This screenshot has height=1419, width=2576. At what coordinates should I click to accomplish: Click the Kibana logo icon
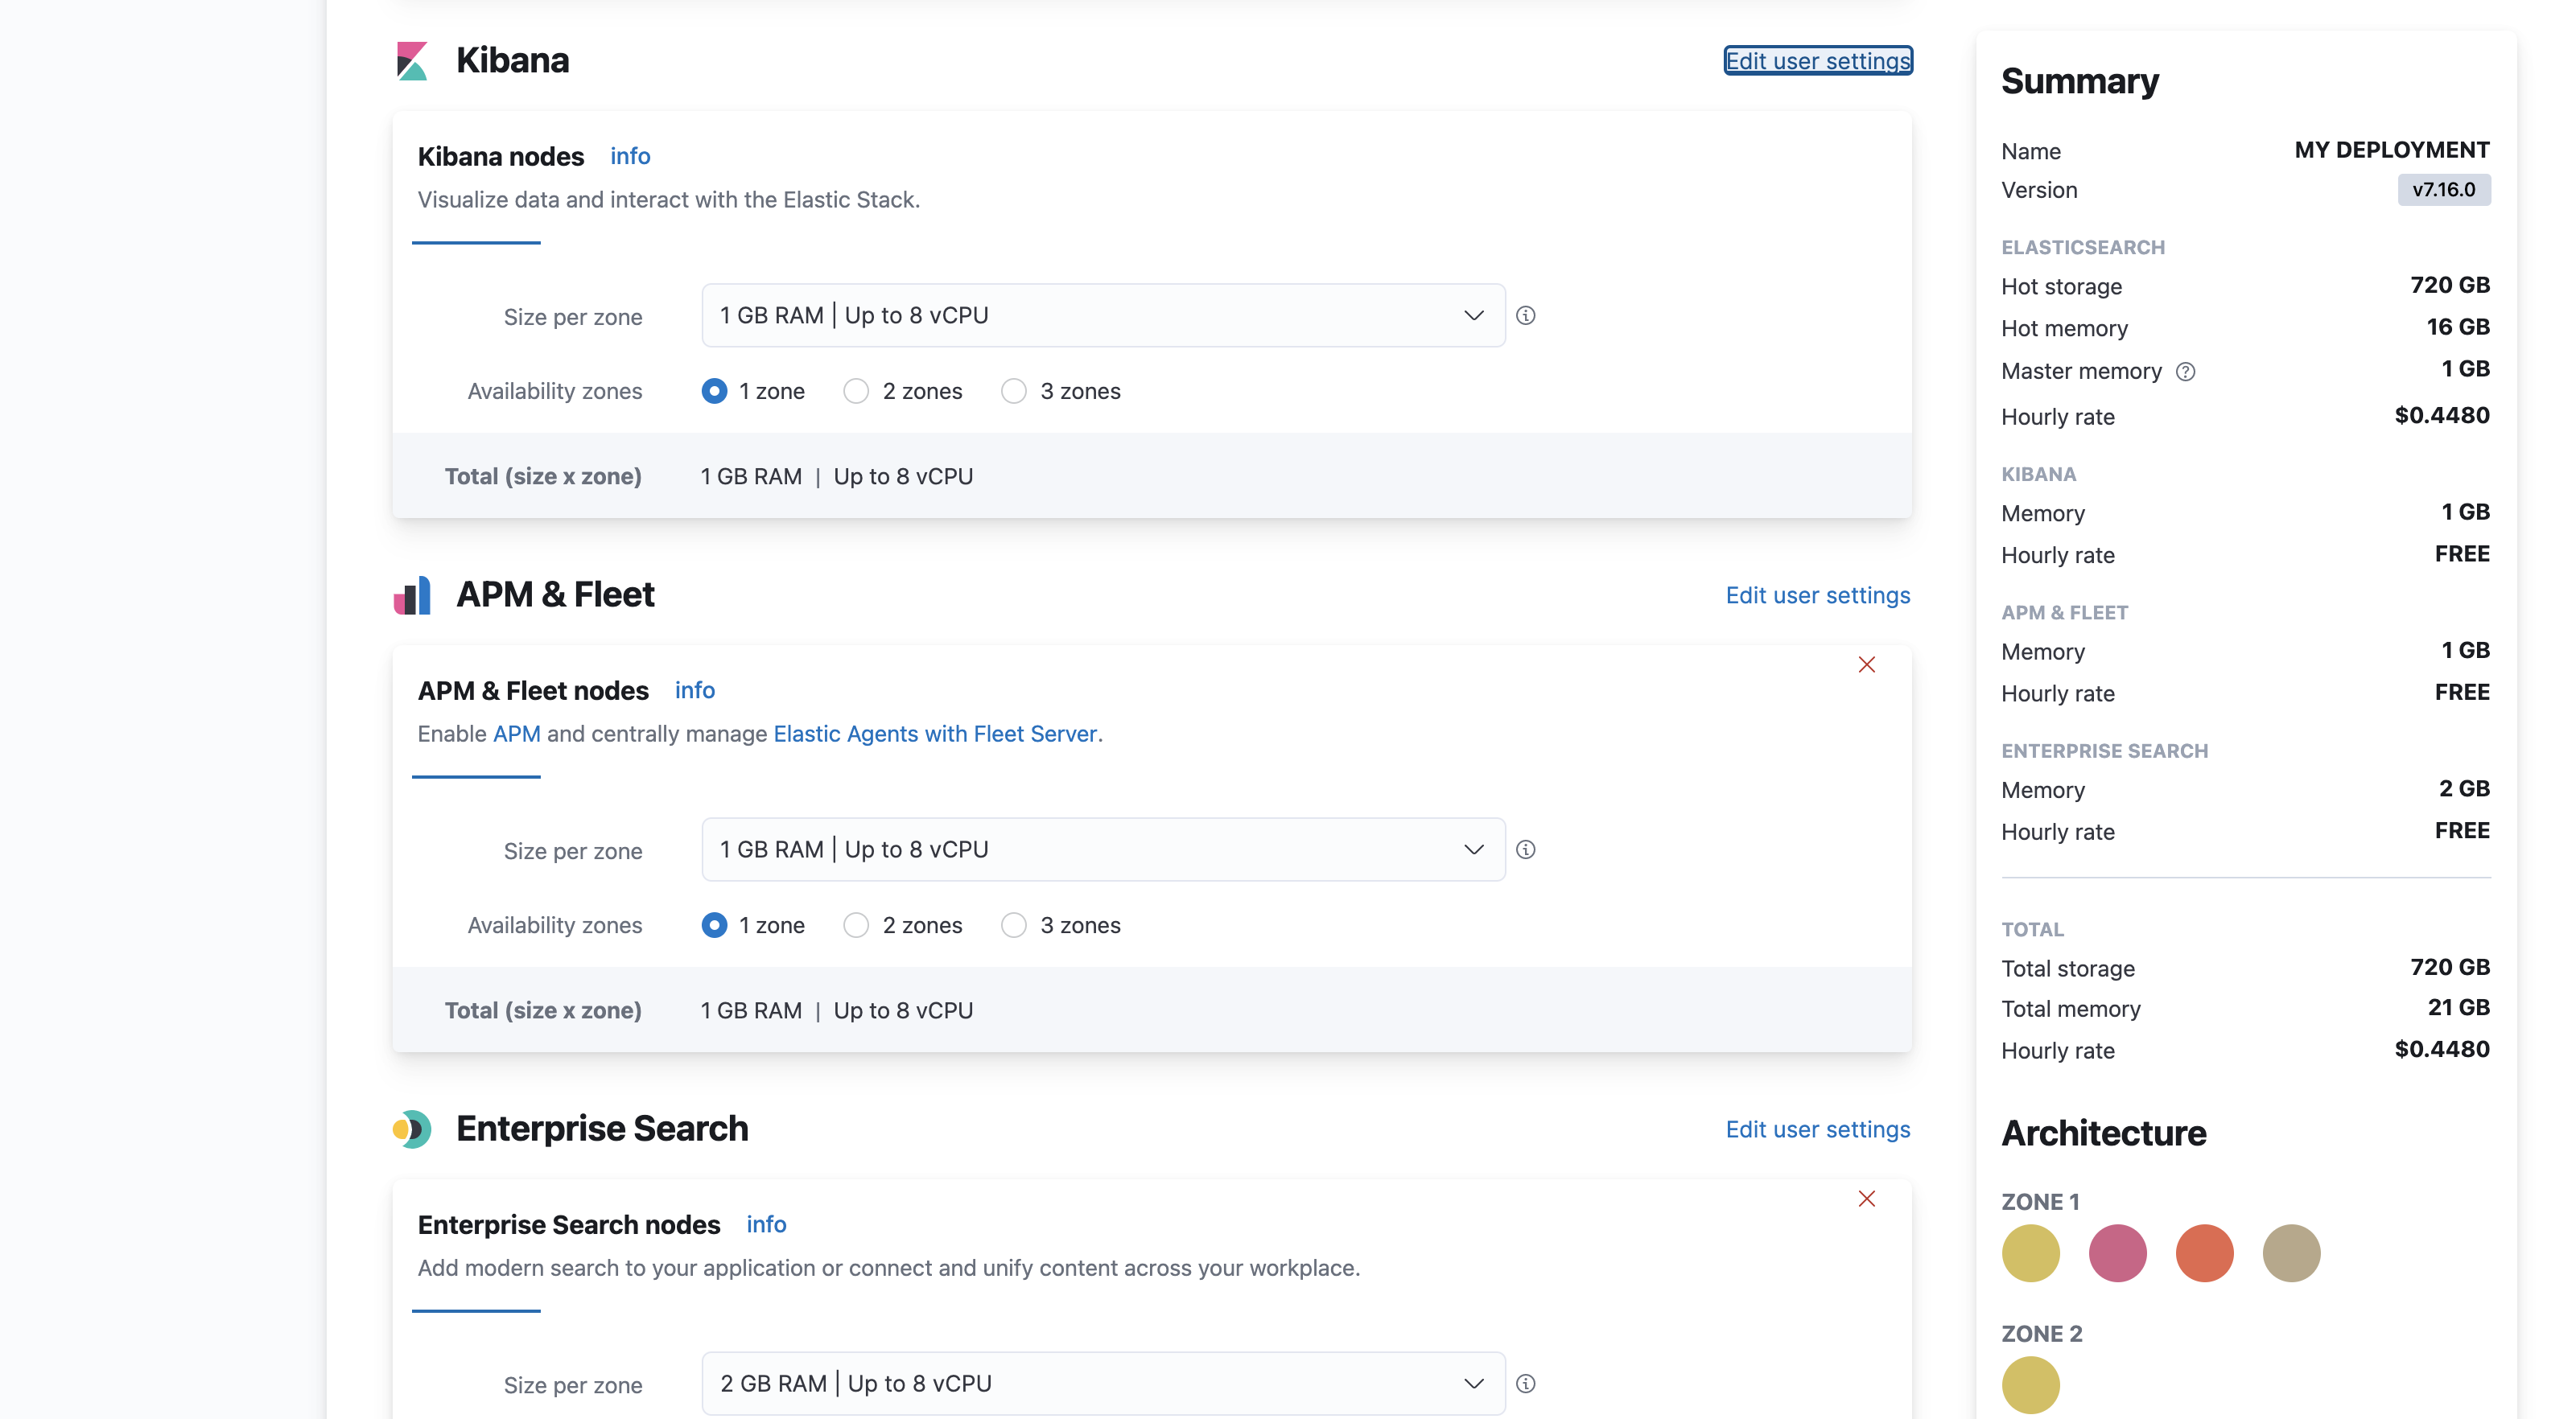coord(412,61)
